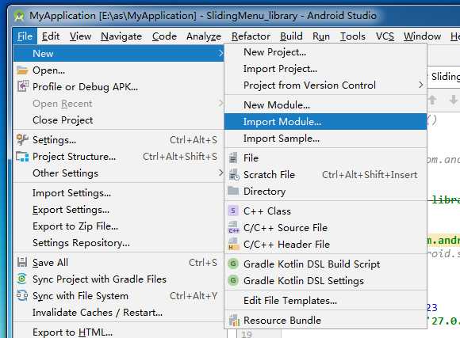The image size is (460, 338).
Task: Click the Directory folder icon
Action: pyautogui.click(x=233, y=191)
